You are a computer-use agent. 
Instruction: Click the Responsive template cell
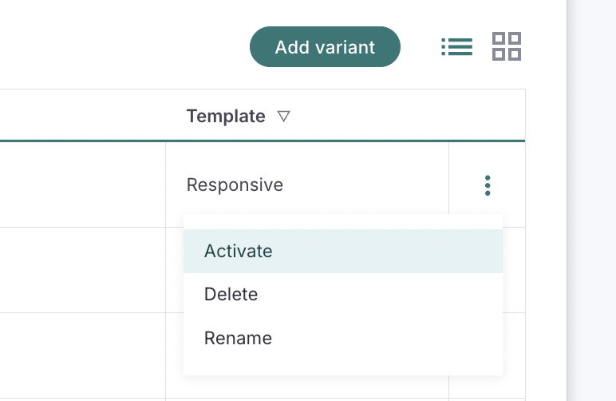235,185
